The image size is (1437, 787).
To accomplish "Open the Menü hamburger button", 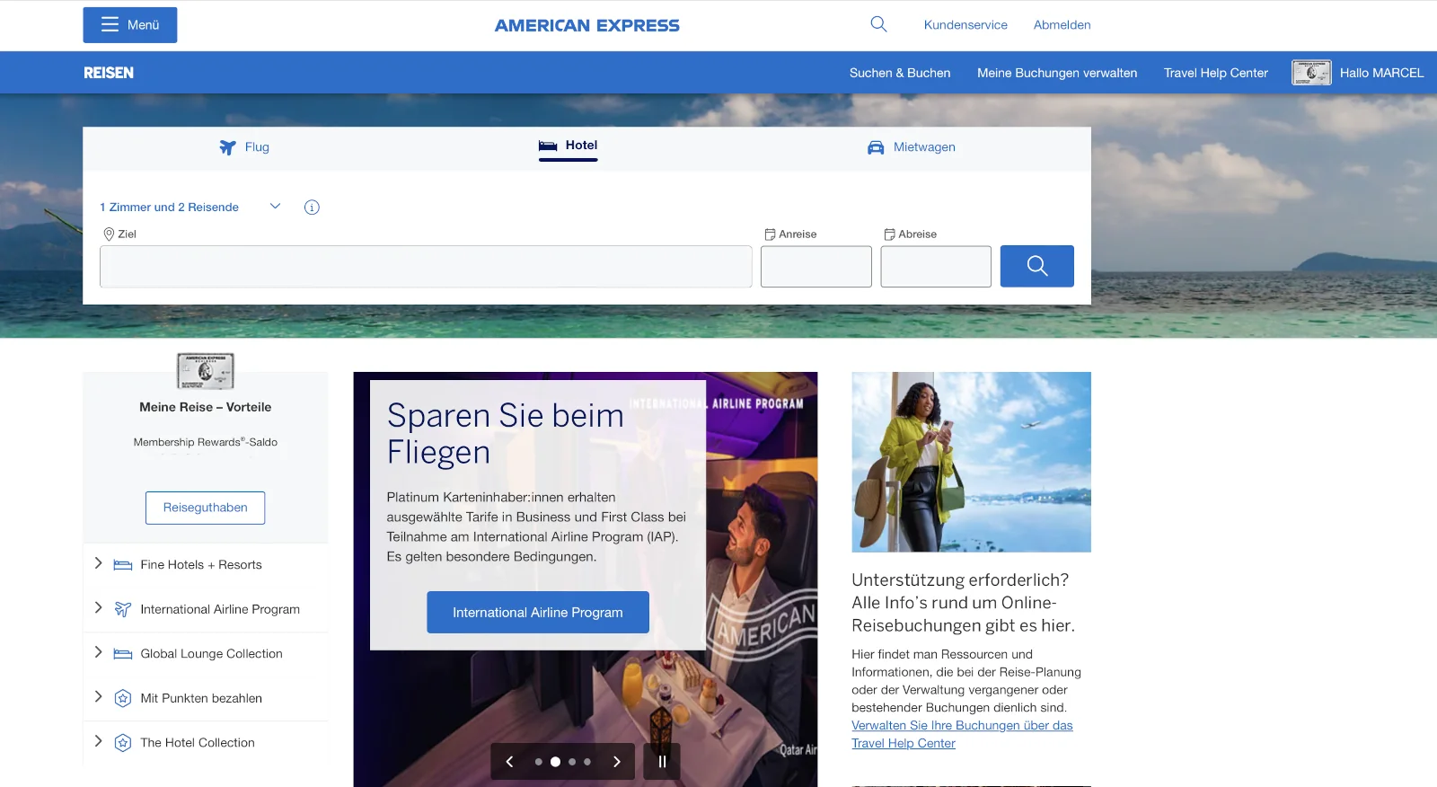I will click(x=130, y=25).
